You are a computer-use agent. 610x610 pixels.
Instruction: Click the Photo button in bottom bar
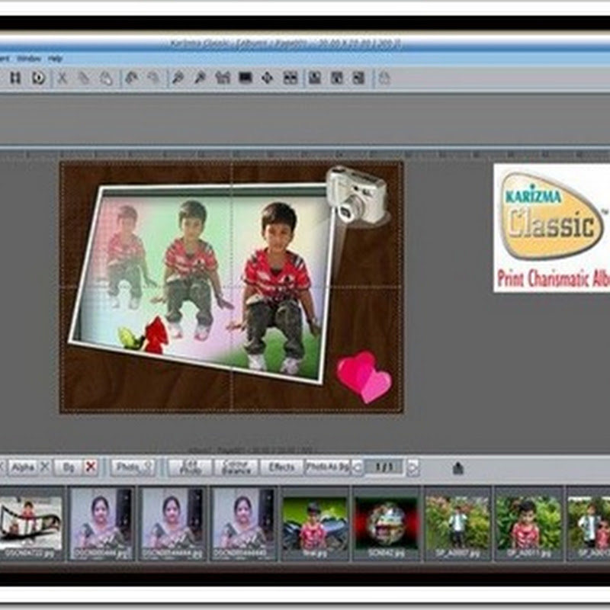[x=133, y=467]
